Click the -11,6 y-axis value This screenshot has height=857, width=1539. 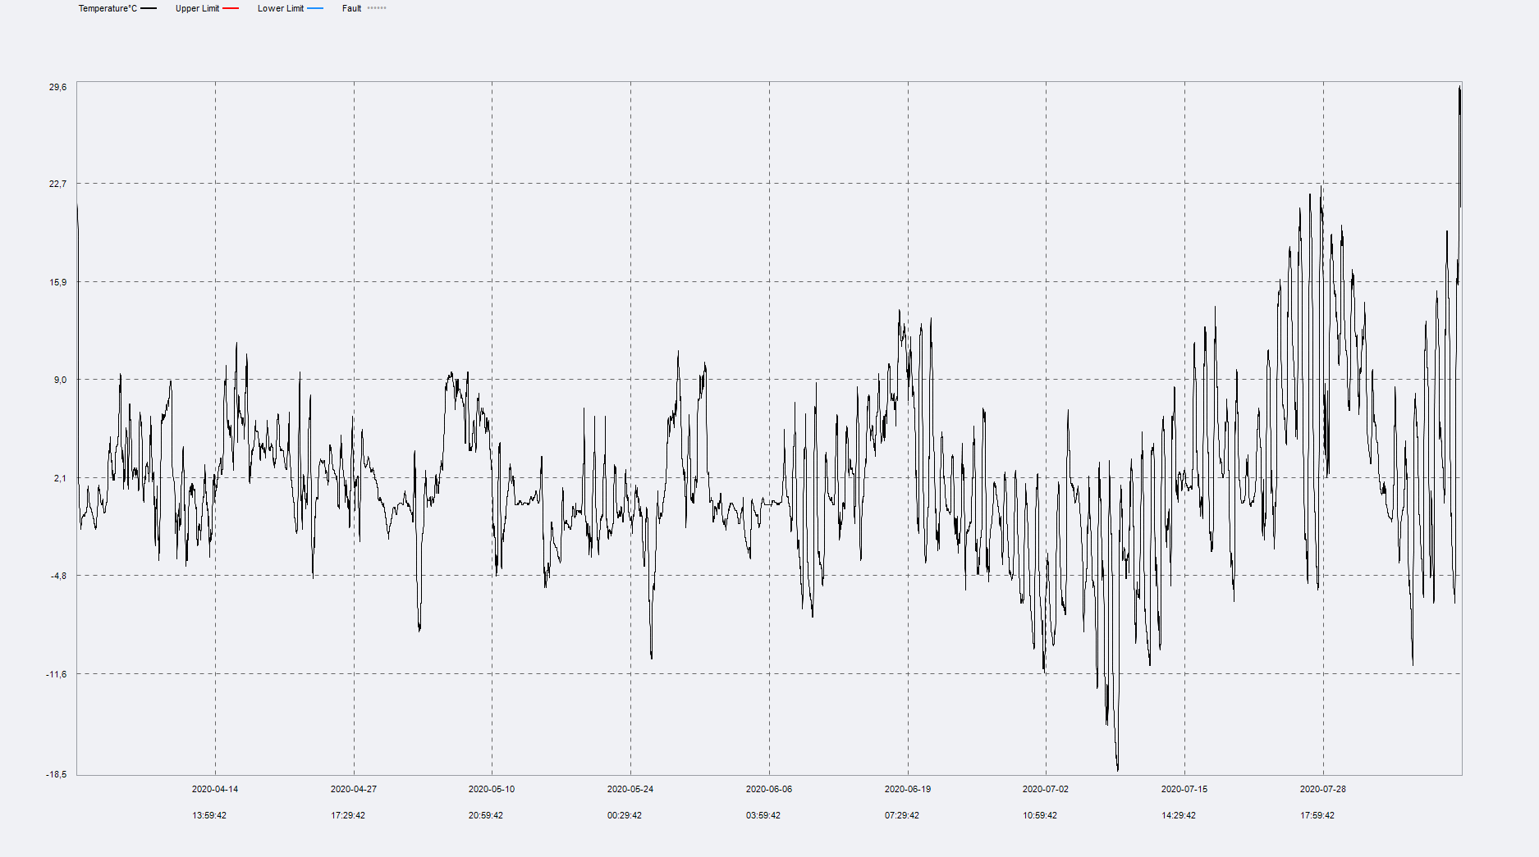pyautogui.click(x=57, y=674)
